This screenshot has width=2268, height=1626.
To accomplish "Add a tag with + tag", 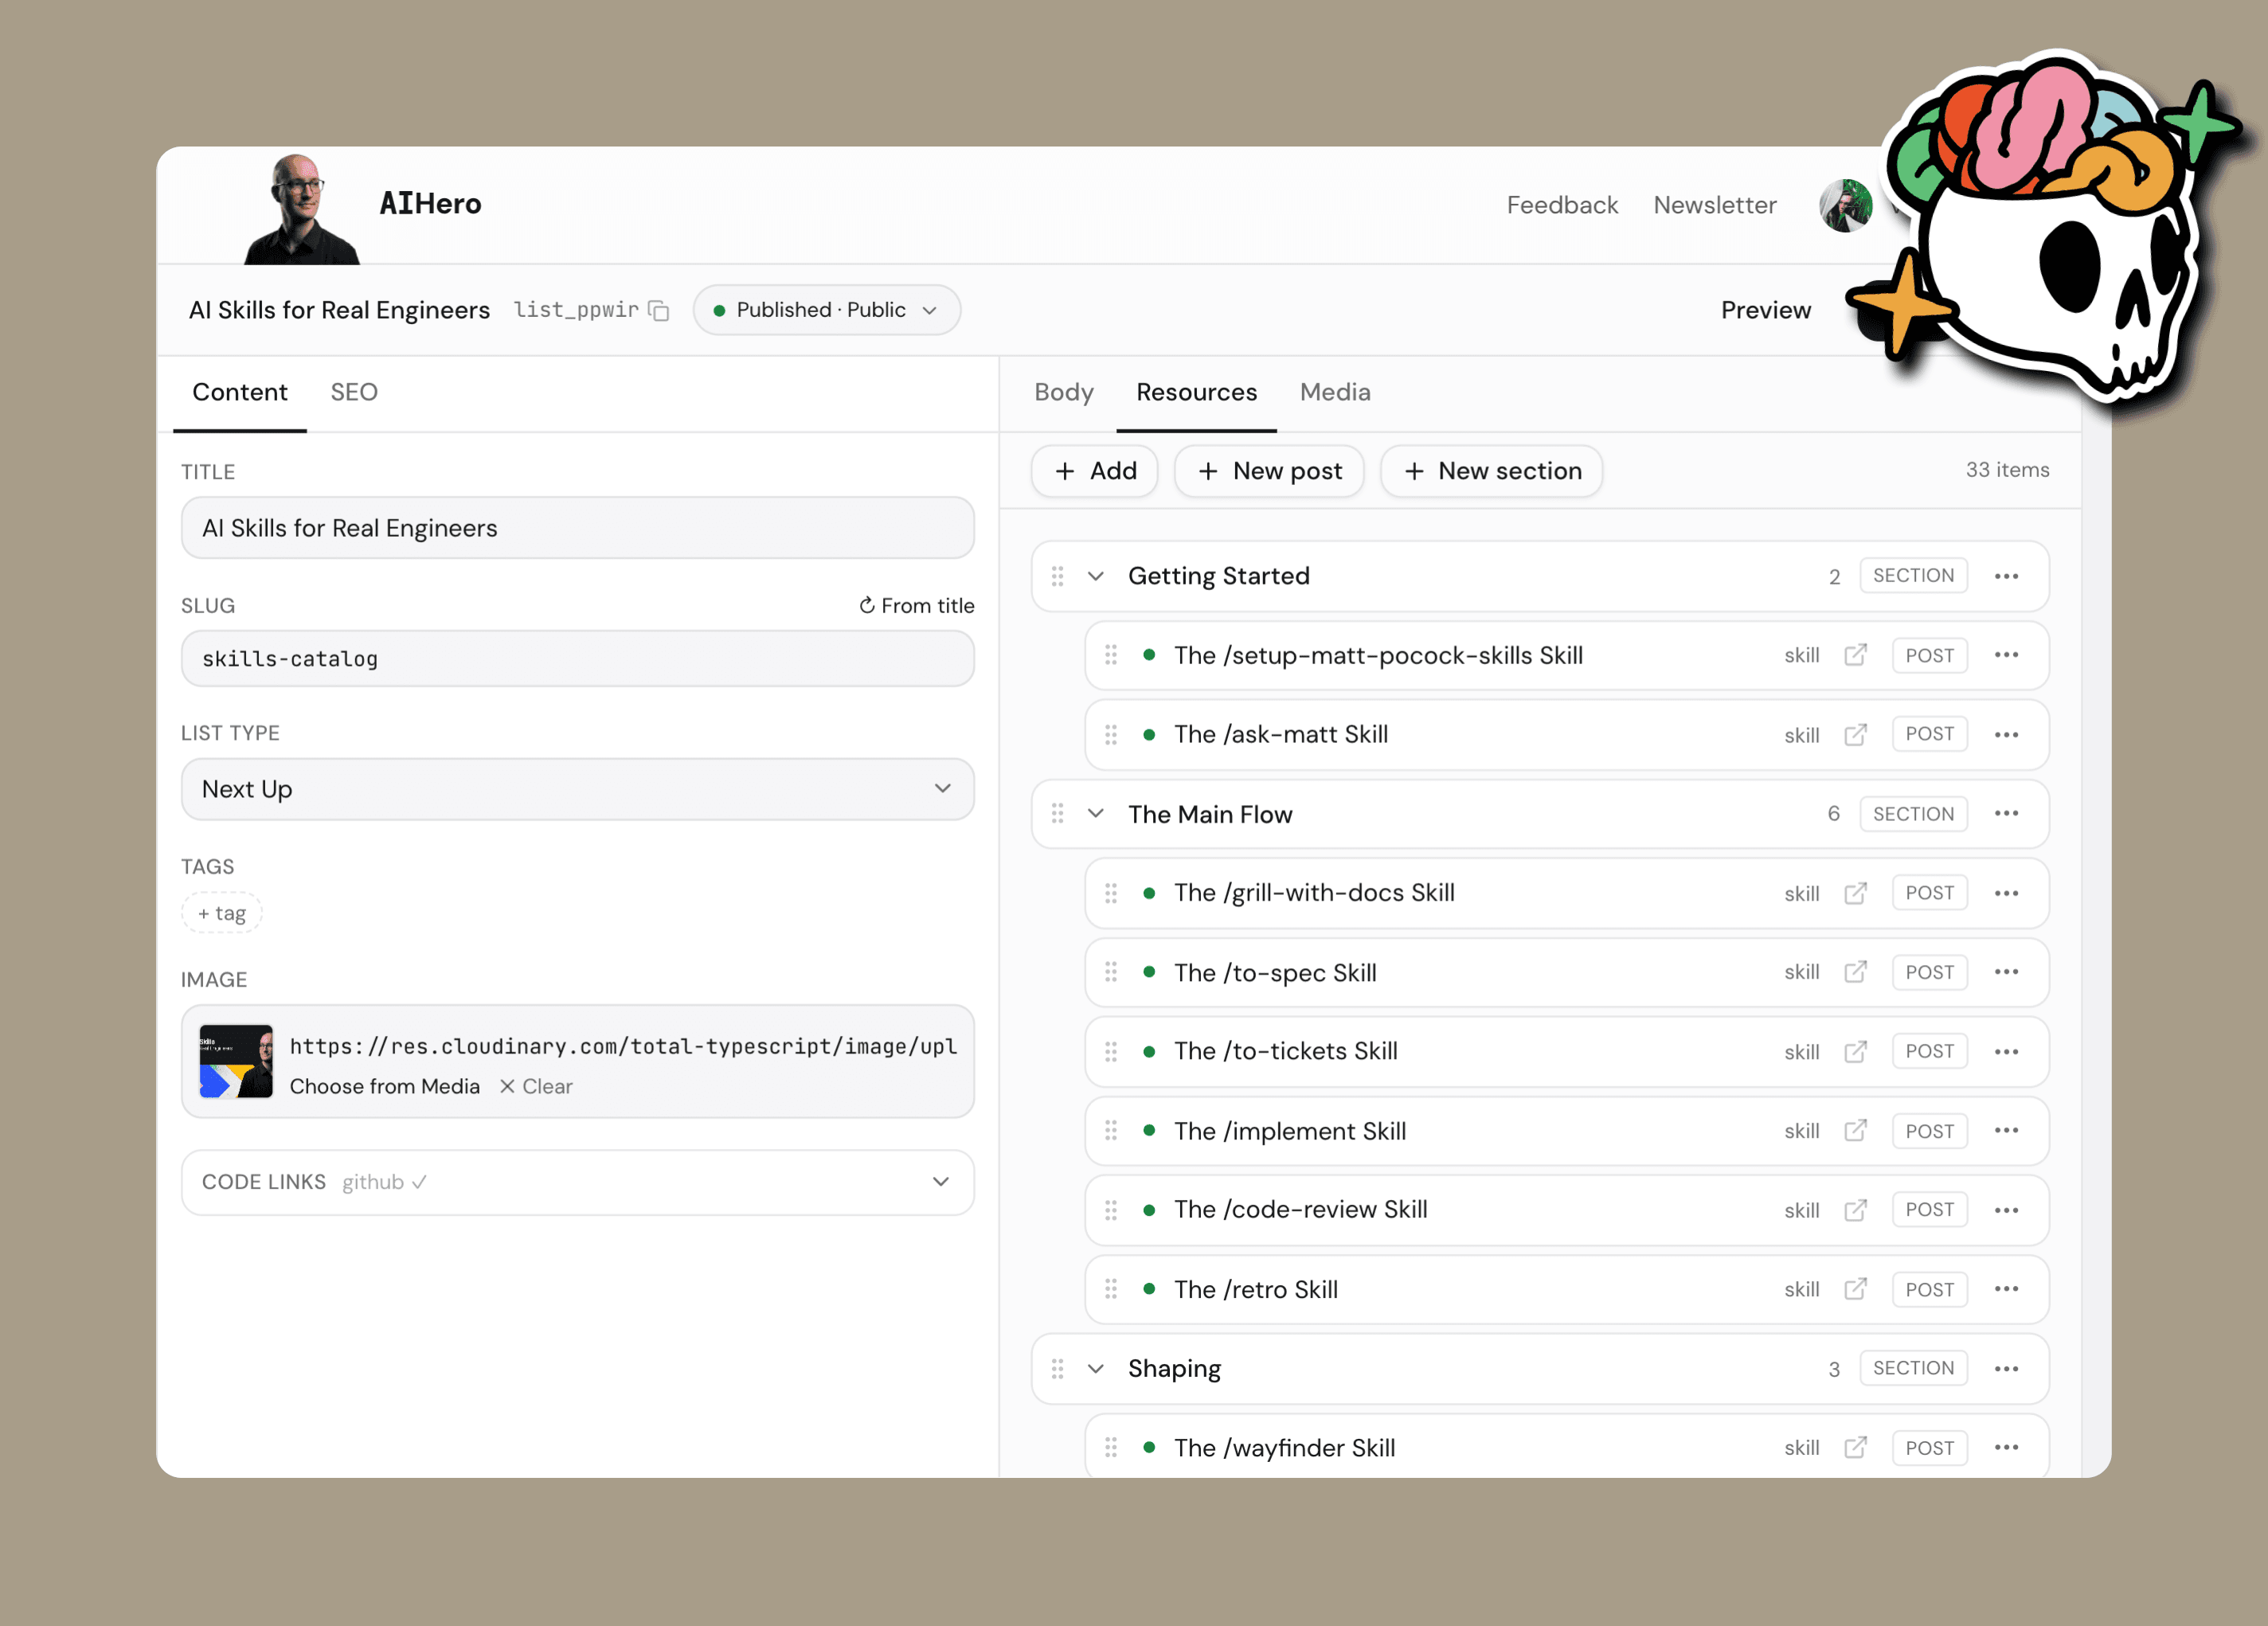I will tap(221, 913).
